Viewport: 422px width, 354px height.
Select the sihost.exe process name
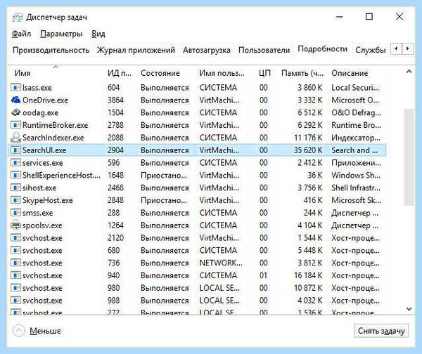[39, 188]
